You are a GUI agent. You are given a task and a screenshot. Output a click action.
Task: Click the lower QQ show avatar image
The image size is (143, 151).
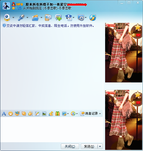[124, 120]
